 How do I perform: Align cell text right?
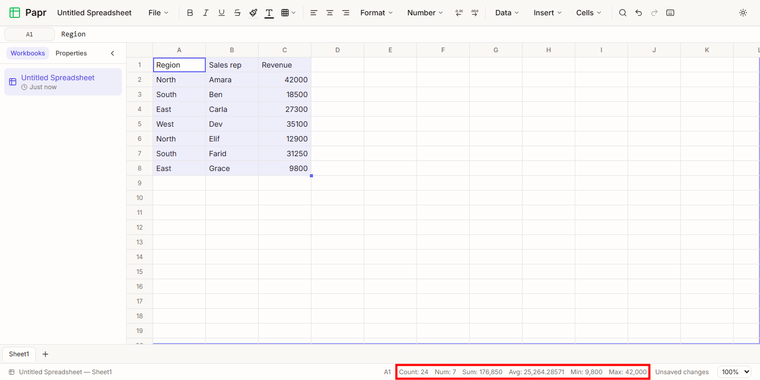(346, 13)
